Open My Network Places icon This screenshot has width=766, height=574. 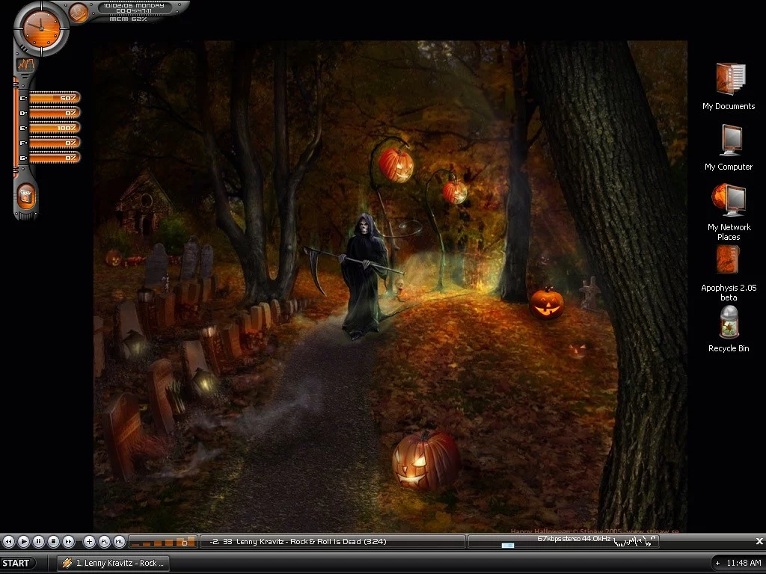[x=729, y=201]
